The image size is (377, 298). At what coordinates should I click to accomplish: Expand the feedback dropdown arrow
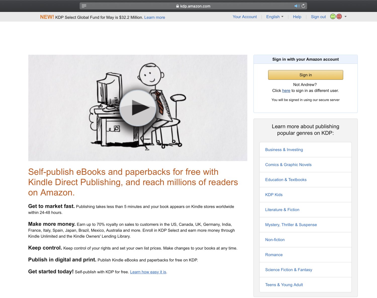(346, 17)
